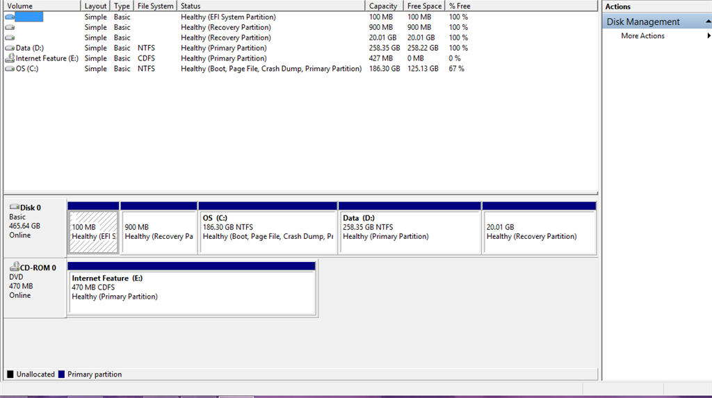Click 'Healthy (Boot, Page File, Crash Dump, Primary Partition)' status

[271, 69]
